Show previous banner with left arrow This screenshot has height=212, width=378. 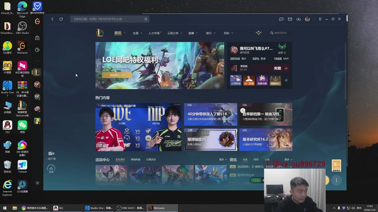(x=98, y=65)
